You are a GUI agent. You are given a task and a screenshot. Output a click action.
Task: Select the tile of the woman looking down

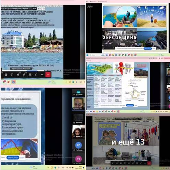78,104
